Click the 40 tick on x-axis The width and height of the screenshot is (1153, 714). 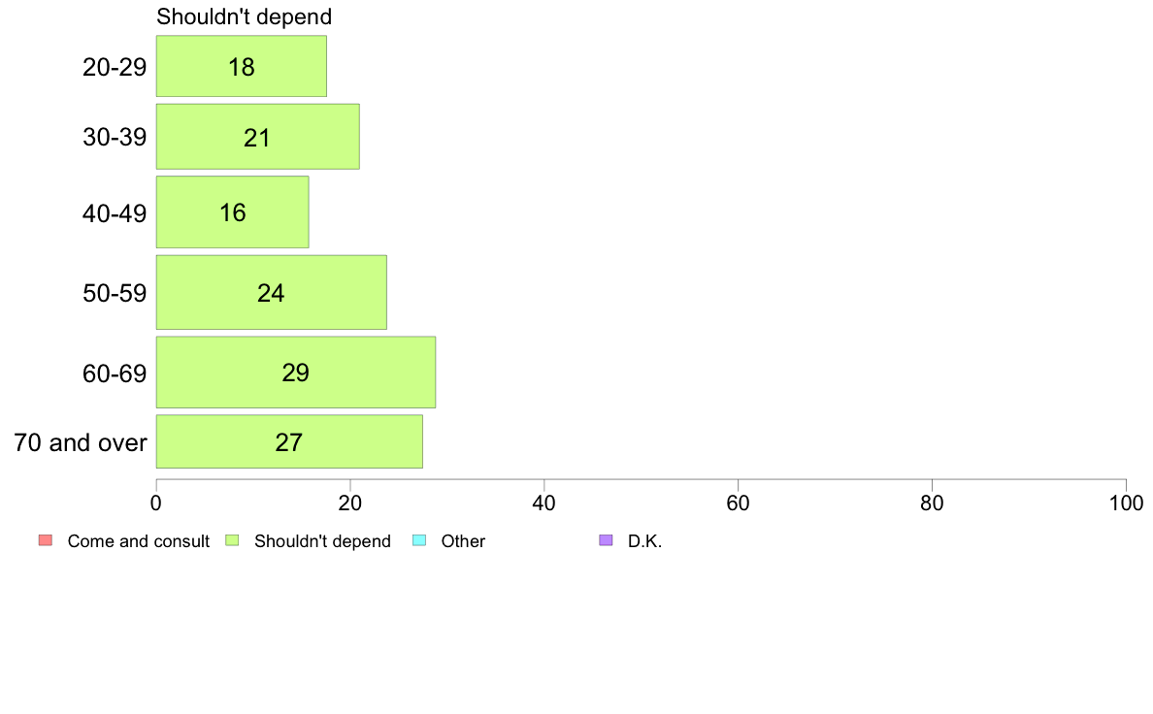tap(544, 503)
